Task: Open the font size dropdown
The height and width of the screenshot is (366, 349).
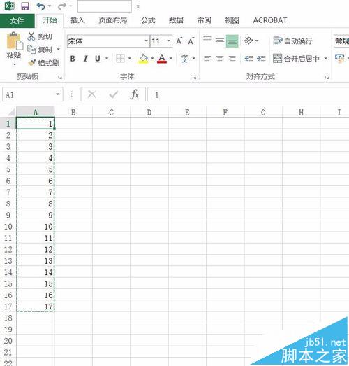Action: [x=168, y=41]
